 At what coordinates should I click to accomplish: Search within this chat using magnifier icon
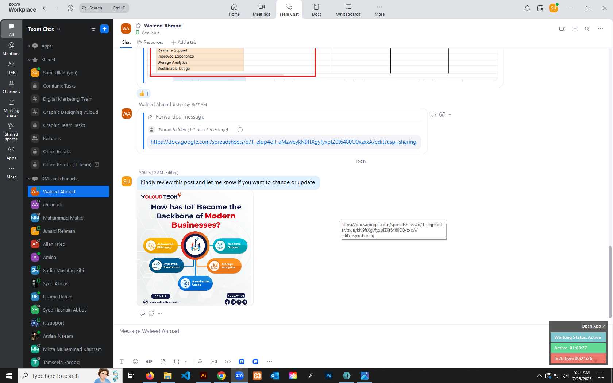(x=587, y=29)
